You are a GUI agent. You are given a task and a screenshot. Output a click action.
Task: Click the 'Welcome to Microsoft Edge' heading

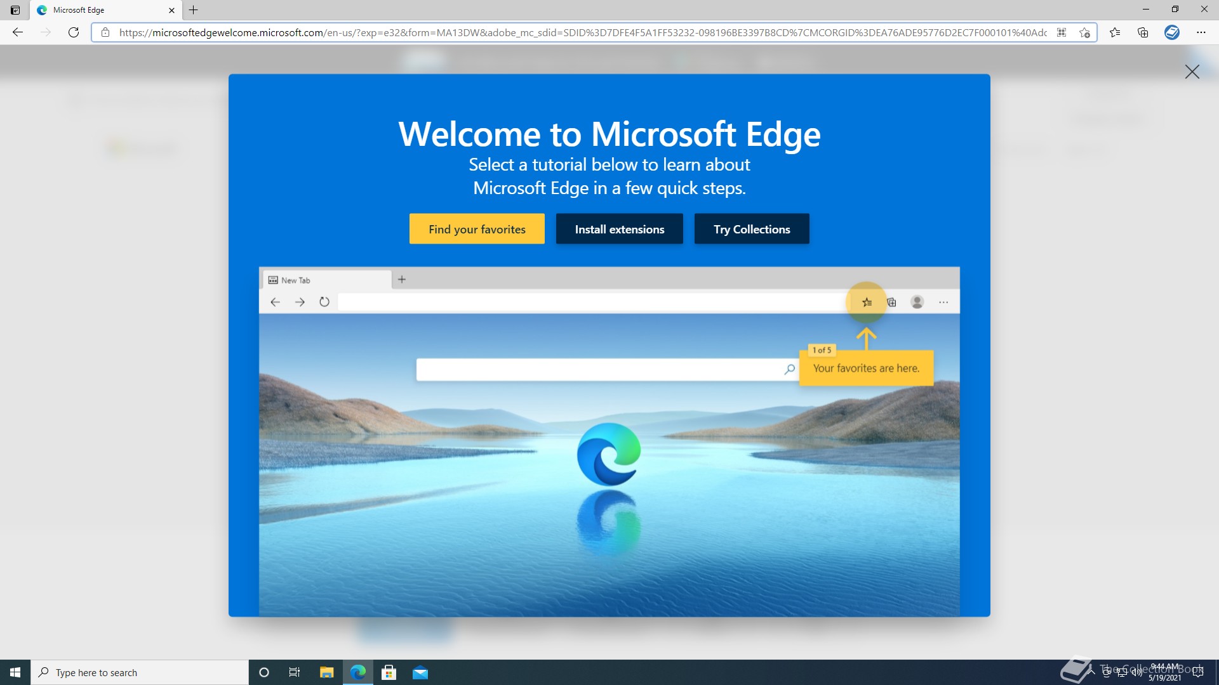[x=609, y=134]
